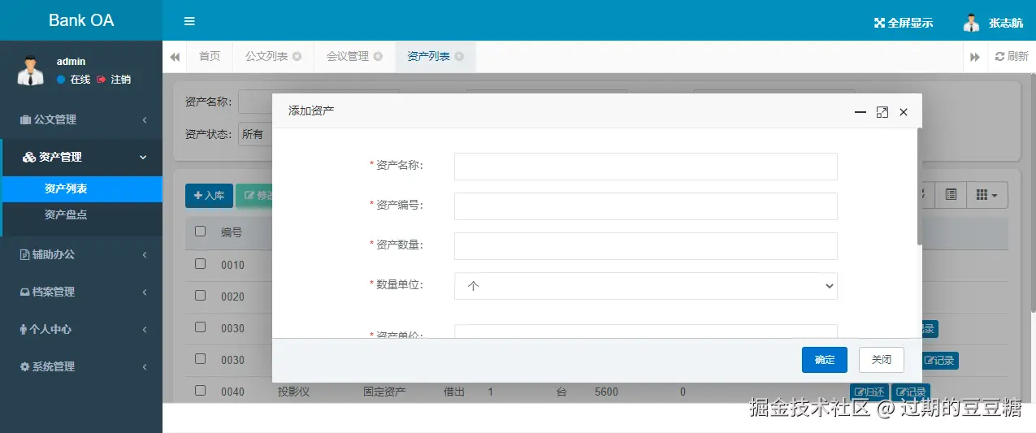The width and height of the screenshot is (1036, 433).
Task: Tick the checkbox for row 0010
Action: coord(201,264)
